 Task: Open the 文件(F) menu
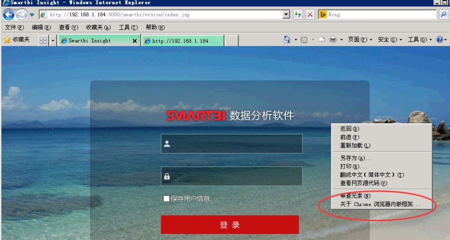pos(14,27)
